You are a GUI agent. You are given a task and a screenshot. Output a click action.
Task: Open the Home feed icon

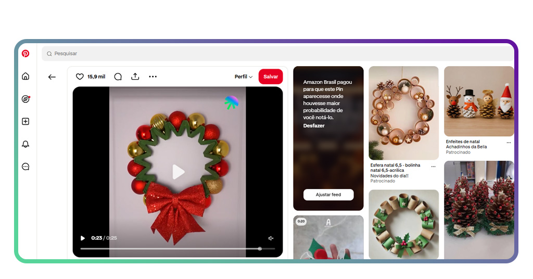click(26, 77)
